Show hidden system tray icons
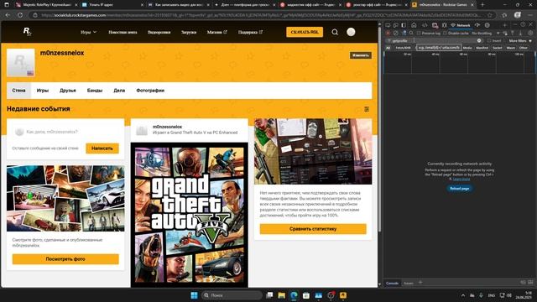 pos(463,295)
